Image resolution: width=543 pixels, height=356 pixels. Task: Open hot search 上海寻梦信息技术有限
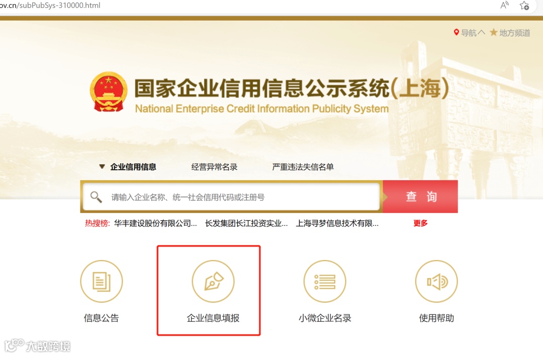coord(337,223)
